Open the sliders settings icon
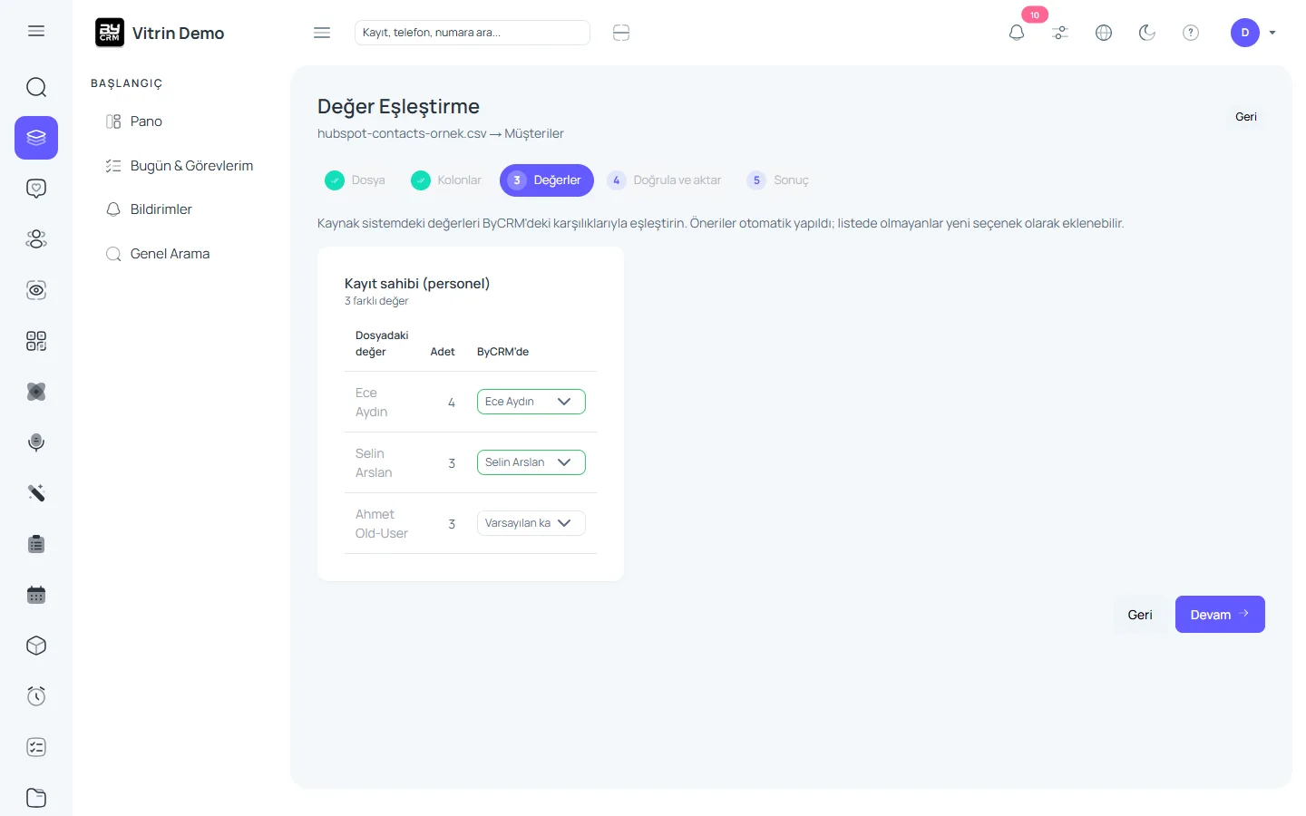Screen dimensions: 1306x816 (1060, 33)
